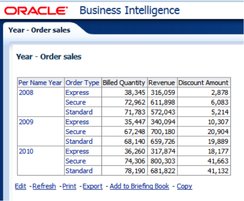This screenshot has width=244, height=201.
Task: Click the Print link
Action: (70, 186)
